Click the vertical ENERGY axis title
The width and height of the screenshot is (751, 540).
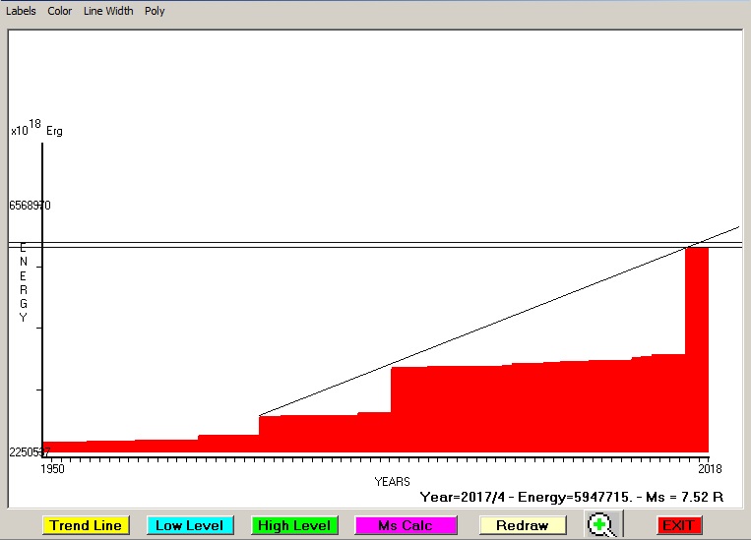tap(24, 282)
